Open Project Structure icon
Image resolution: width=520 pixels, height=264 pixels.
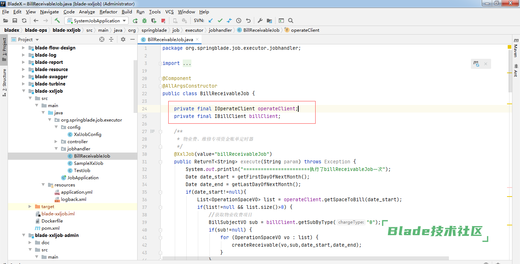pos(269,21)
